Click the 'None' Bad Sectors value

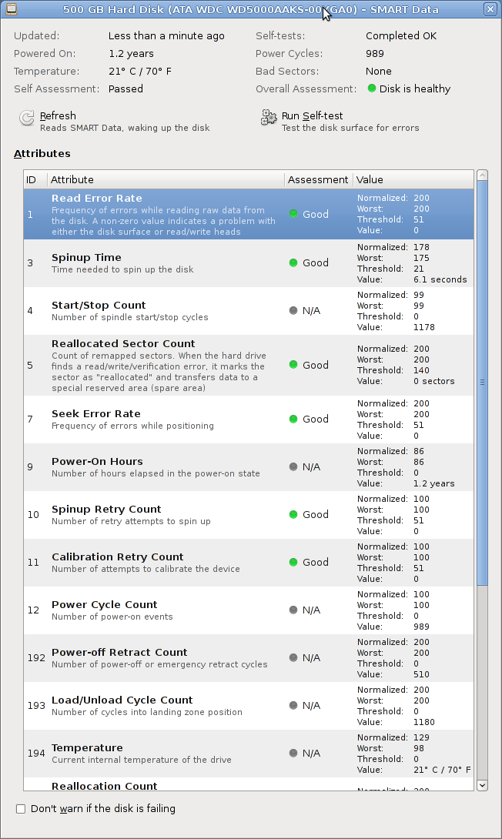coord(378,71)
